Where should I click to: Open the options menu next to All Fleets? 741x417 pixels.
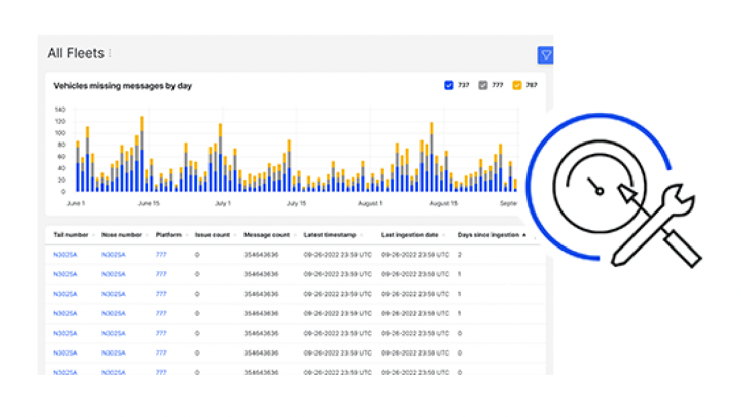[110, 53]
